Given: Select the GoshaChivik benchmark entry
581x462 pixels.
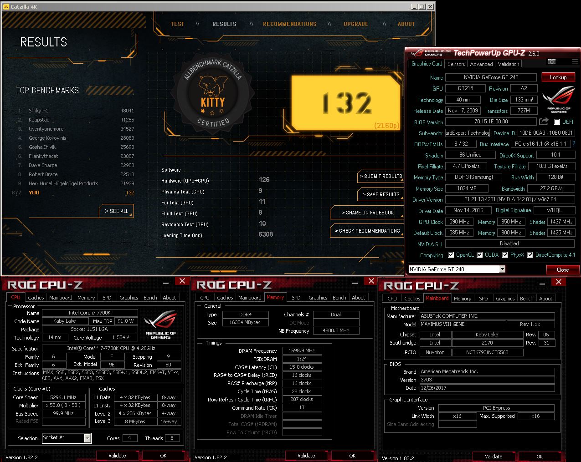Looking at the screenshot, I should 76,147.
